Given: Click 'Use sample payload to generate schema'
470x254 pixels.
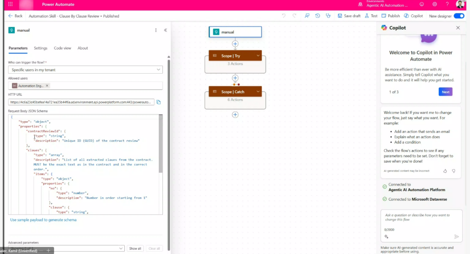Looking at the screenshot, I should coord(43,220).
